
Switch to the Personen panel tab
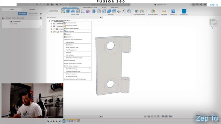pos(32,9)
